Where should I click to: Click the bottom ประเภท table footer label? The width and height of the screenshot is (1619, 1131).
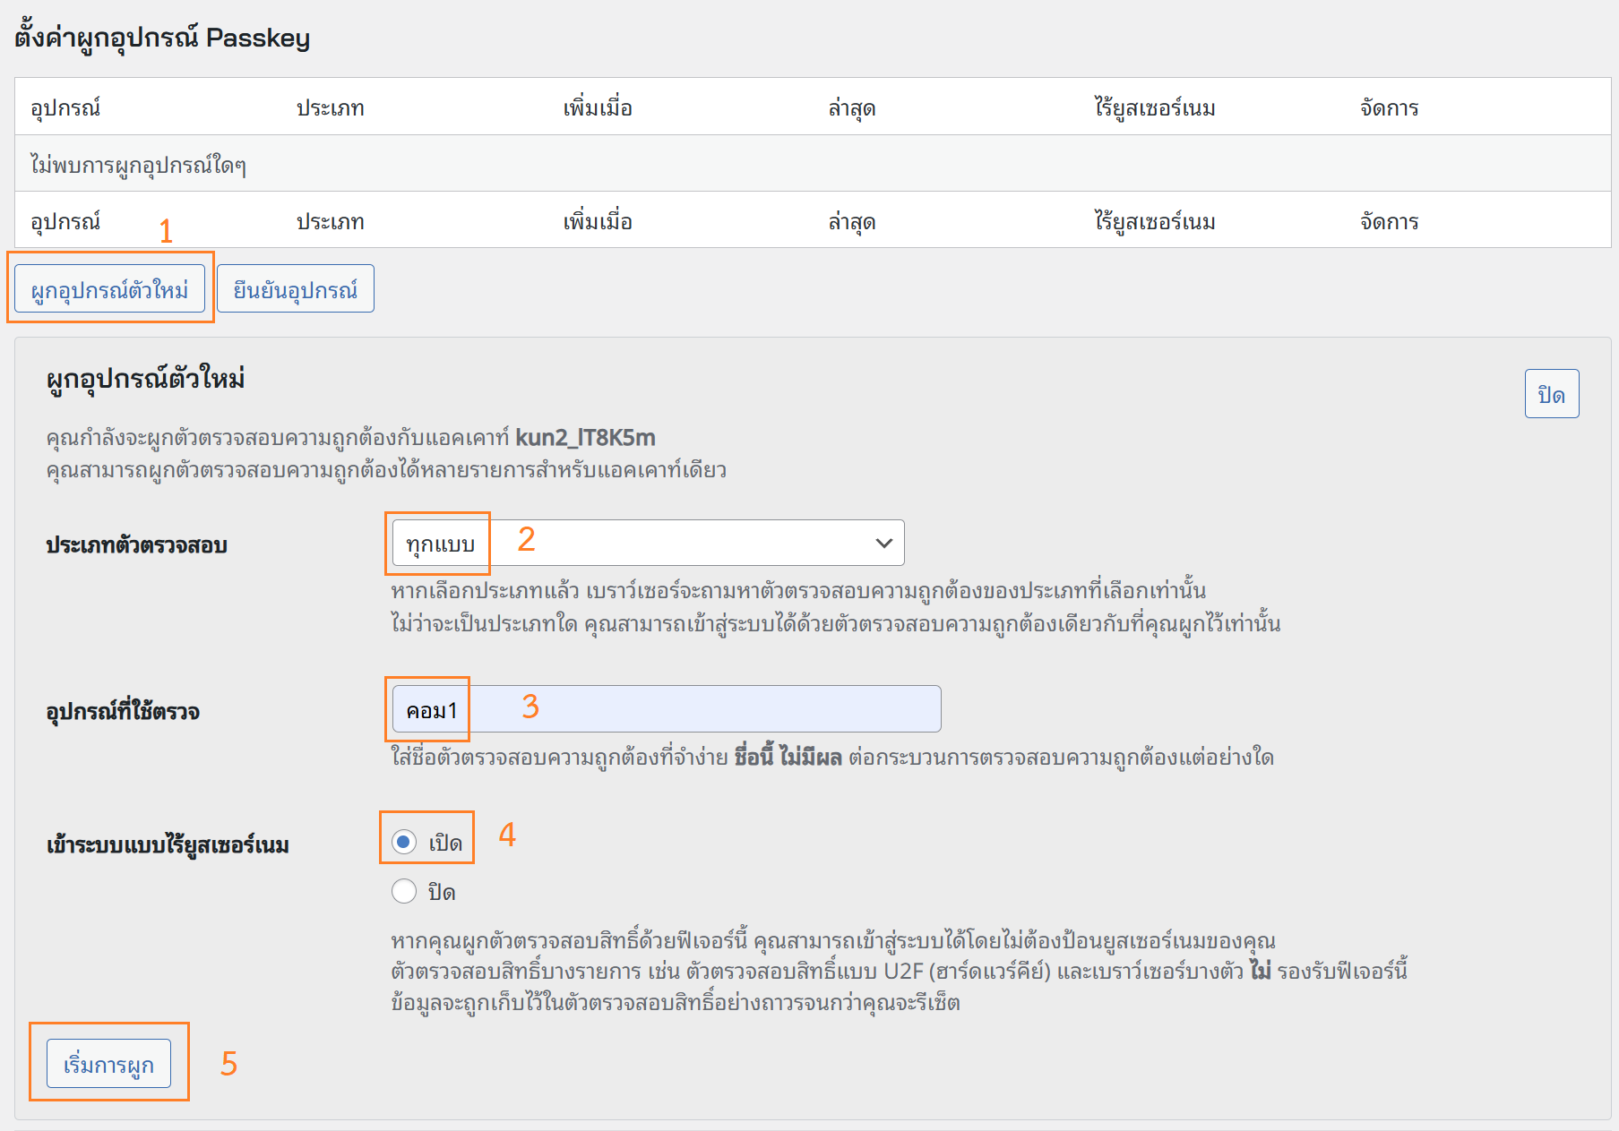[330, 221]
